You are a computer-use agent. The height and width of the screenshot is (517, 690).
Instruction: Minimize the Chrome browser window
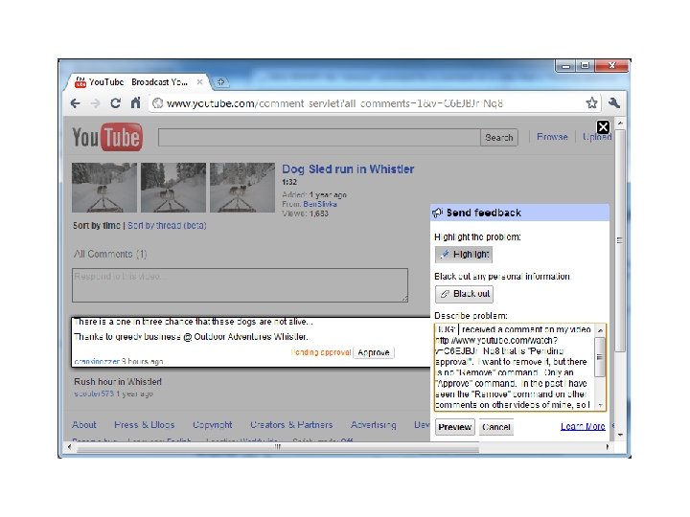pos(566,66)
